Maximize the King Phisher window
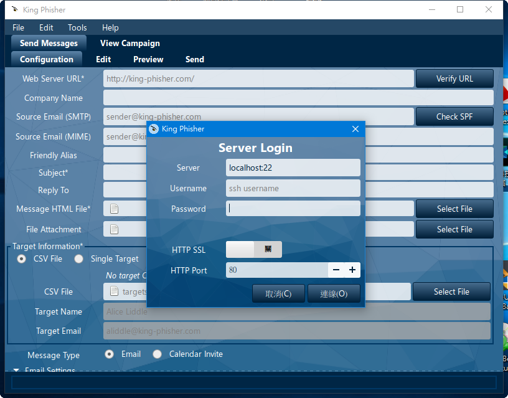 click(459, 9)
